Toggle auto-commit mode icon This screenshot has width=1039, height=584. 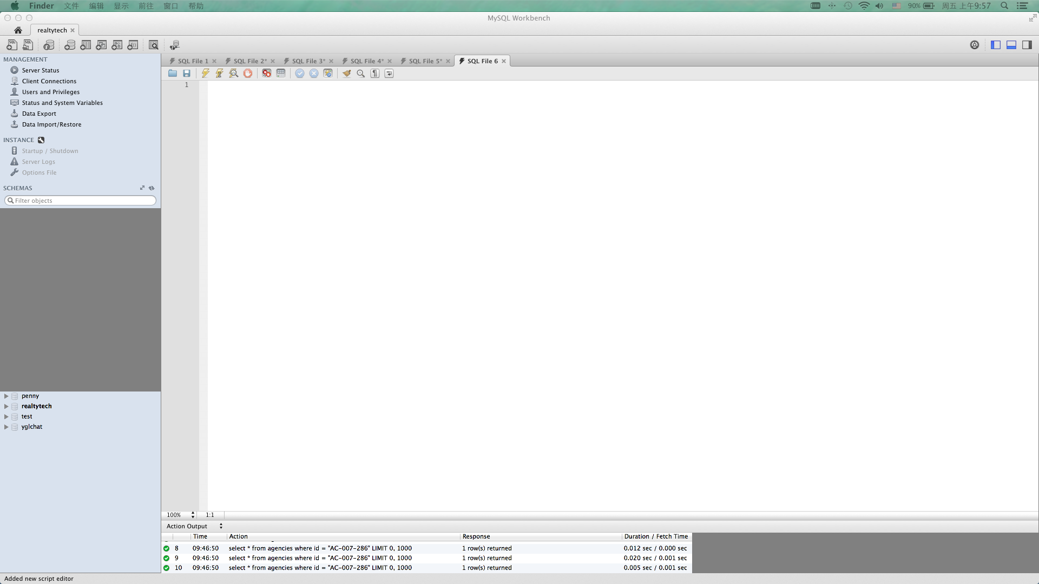click(328, 74)
